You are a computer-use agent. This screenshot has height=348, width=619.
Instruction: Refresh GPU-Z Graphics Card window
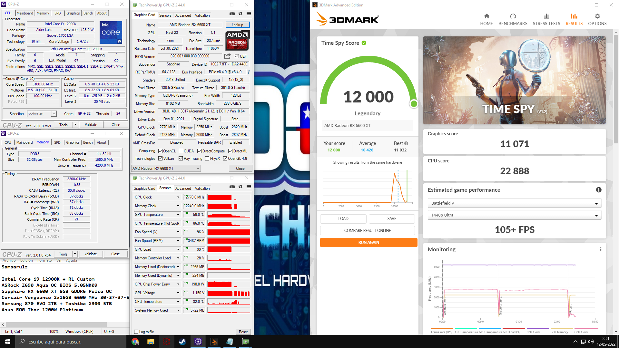pyautogui.click(x=240, y=14)
